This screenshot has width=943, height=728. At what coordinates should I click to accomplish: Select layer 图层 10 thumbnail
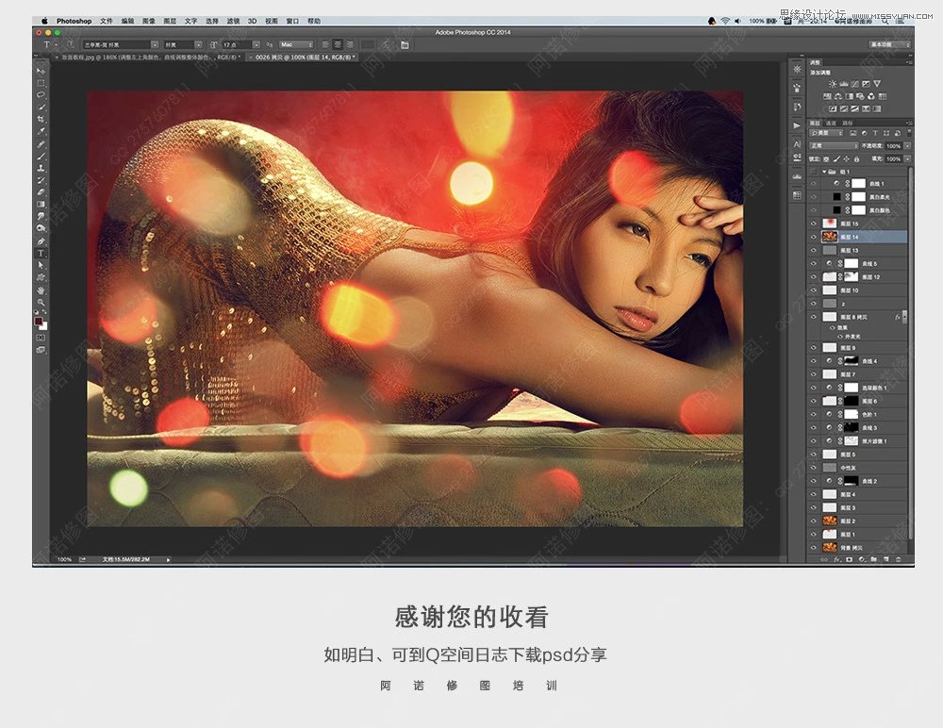click(830, 290)
